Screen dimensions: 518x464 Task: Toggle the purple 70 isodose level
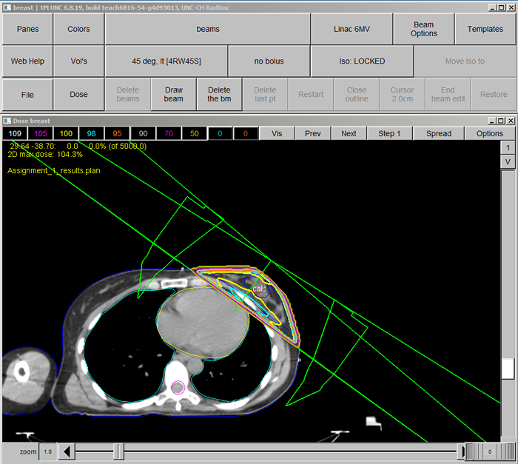169,134
